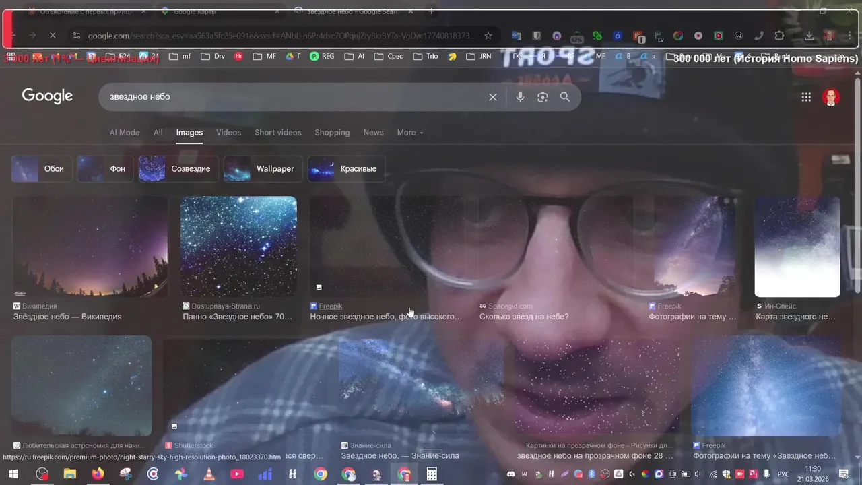This screenshot has width=862, height=485.
Task: Open the Freepik source link
Action: 331,306
